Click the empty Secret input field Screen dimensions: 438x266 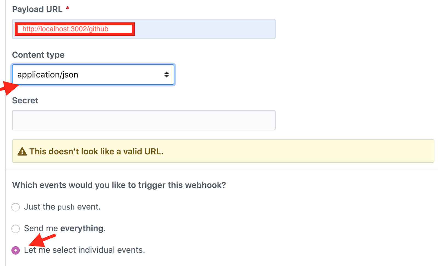[143, 120]
